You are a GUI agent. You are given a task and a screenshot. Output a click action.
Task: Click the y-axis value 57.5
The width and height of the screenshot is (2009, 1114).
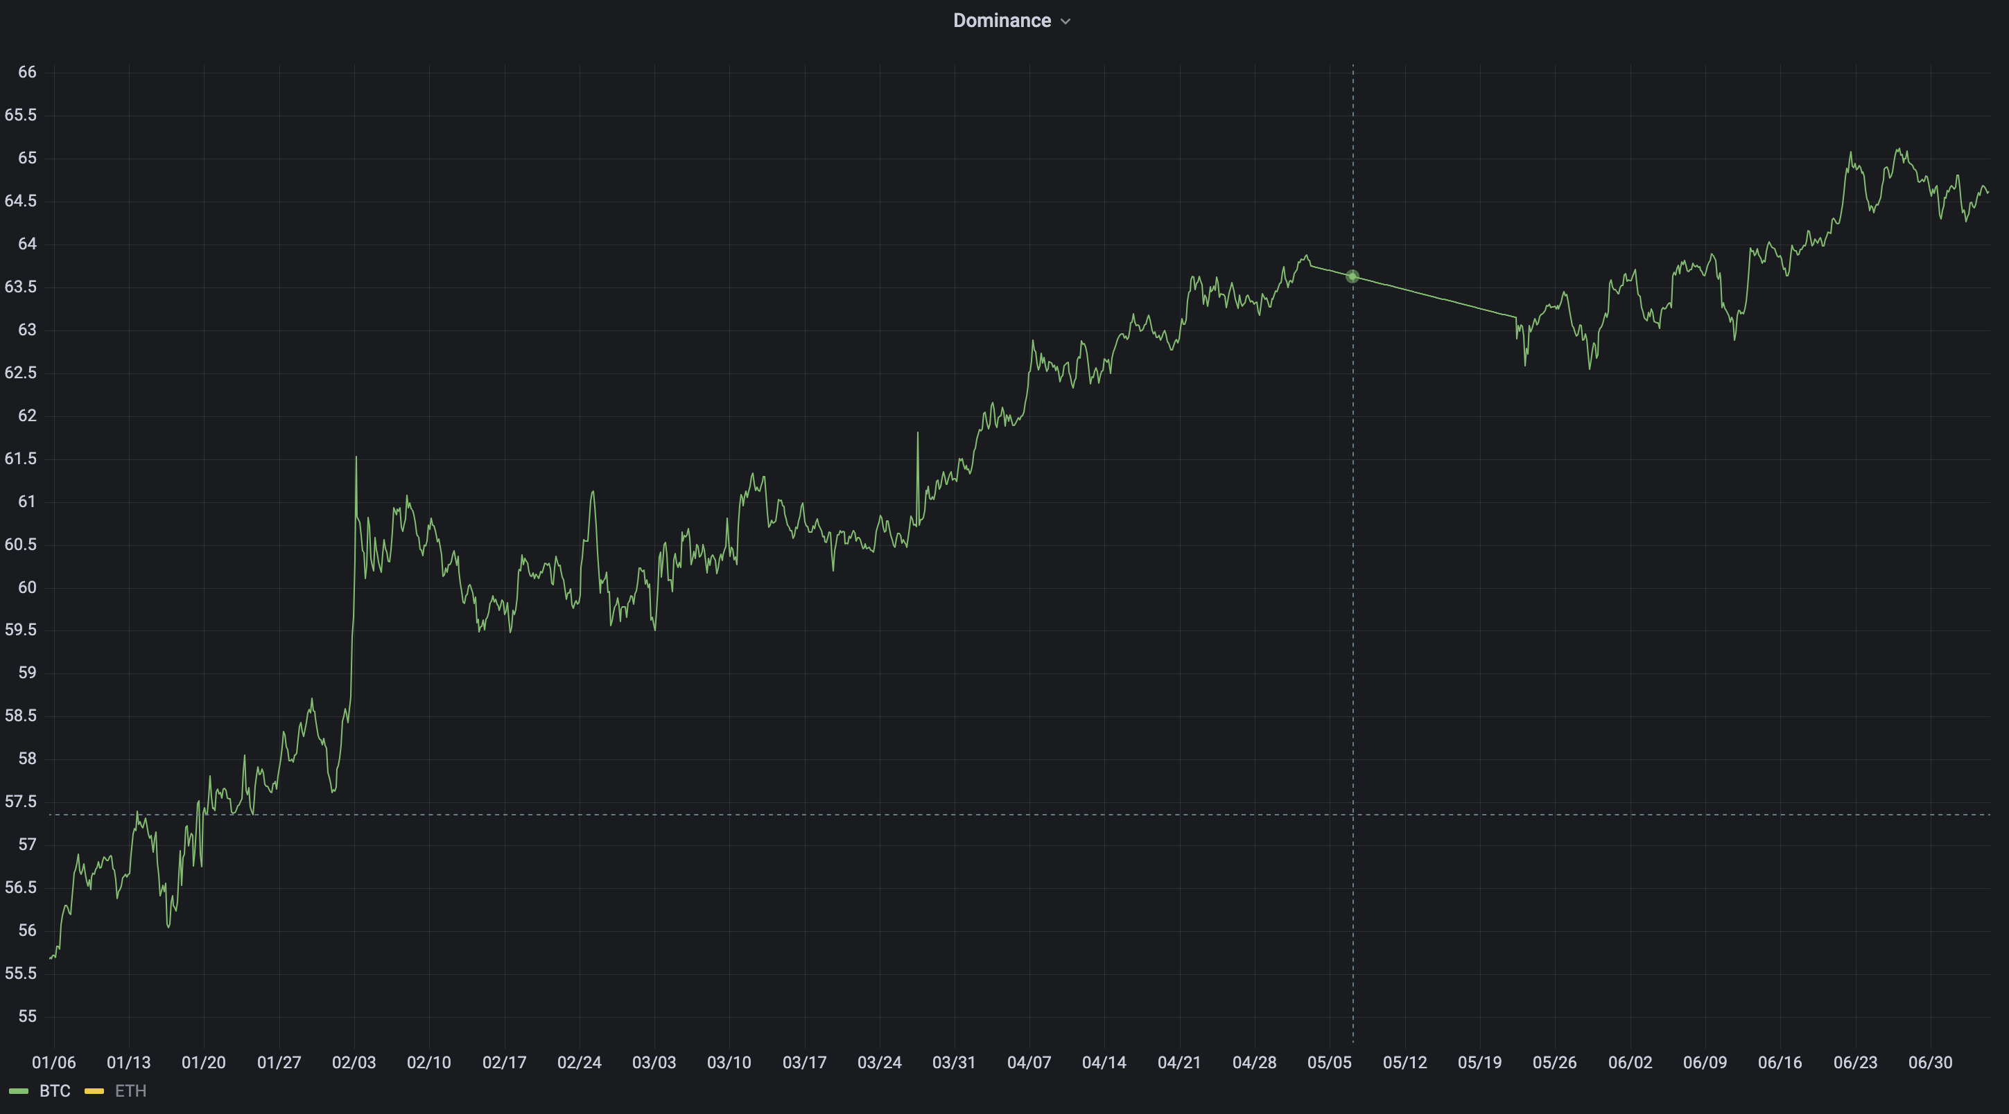[x=21, y=802]
